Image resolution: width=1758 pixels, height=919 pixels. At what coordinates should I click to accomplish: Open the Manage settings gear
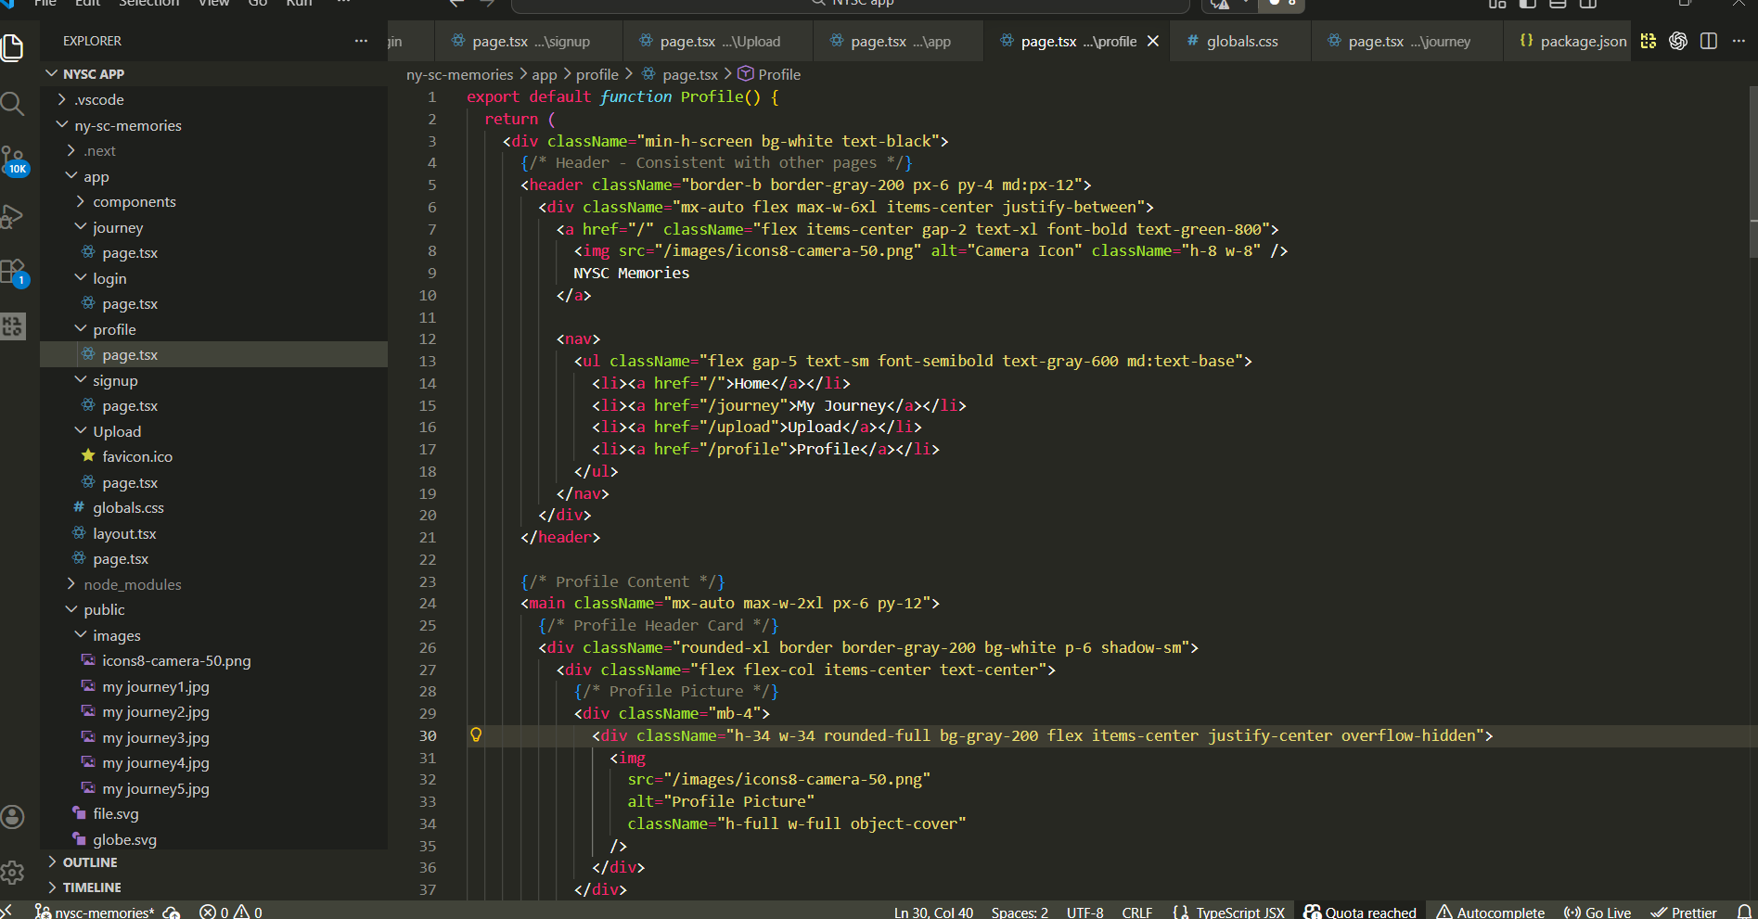pyautogui.click(x=13, y=872)
